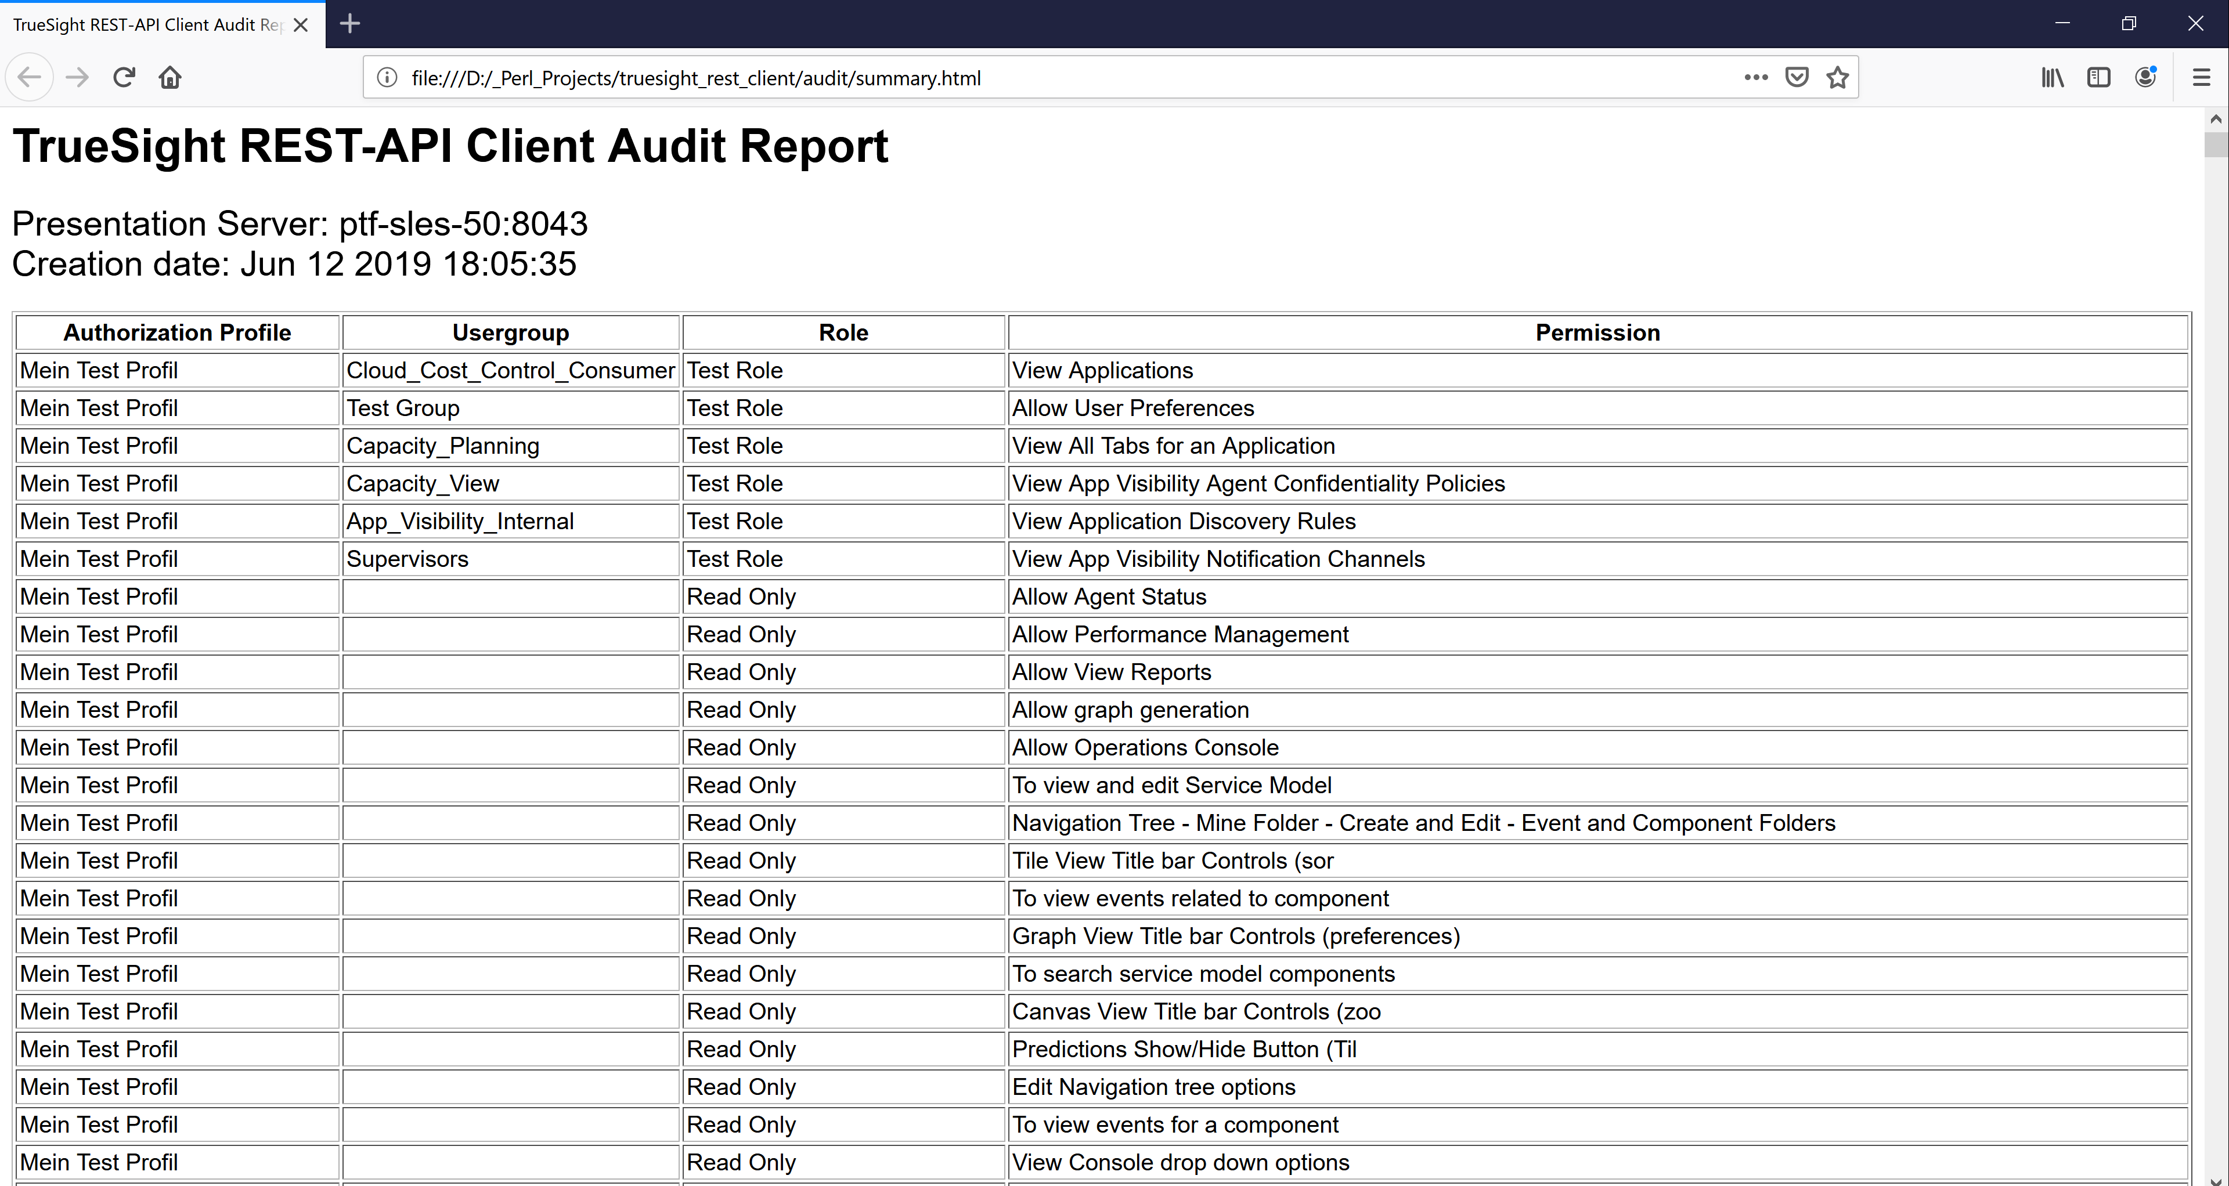
Task: Click the Permission column header
Action: pyautogui.click(x=1597, y=333)
